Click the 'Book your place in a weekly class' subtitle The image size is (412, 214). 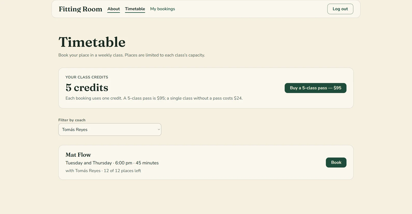(x=132, y=55)
